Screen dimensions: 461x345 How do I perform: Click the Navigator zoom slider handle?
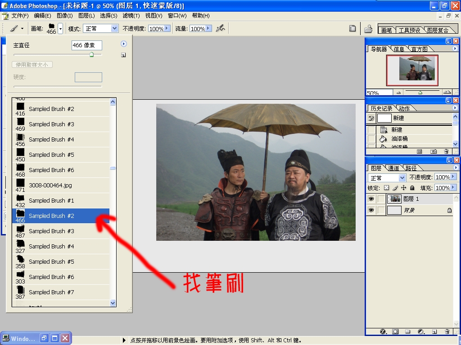tap(420, 93)
